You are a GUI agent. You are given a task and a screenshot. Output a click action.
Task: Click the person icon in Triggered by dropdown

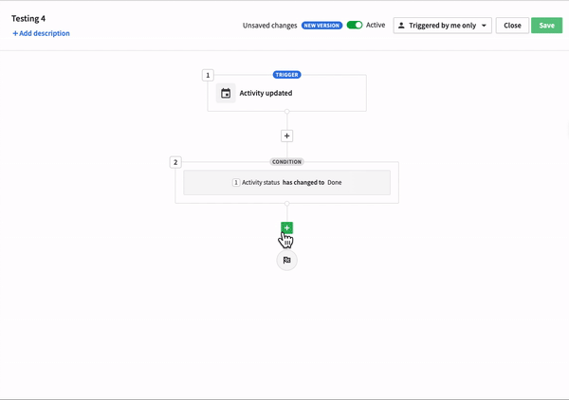[x=401, y=26]
